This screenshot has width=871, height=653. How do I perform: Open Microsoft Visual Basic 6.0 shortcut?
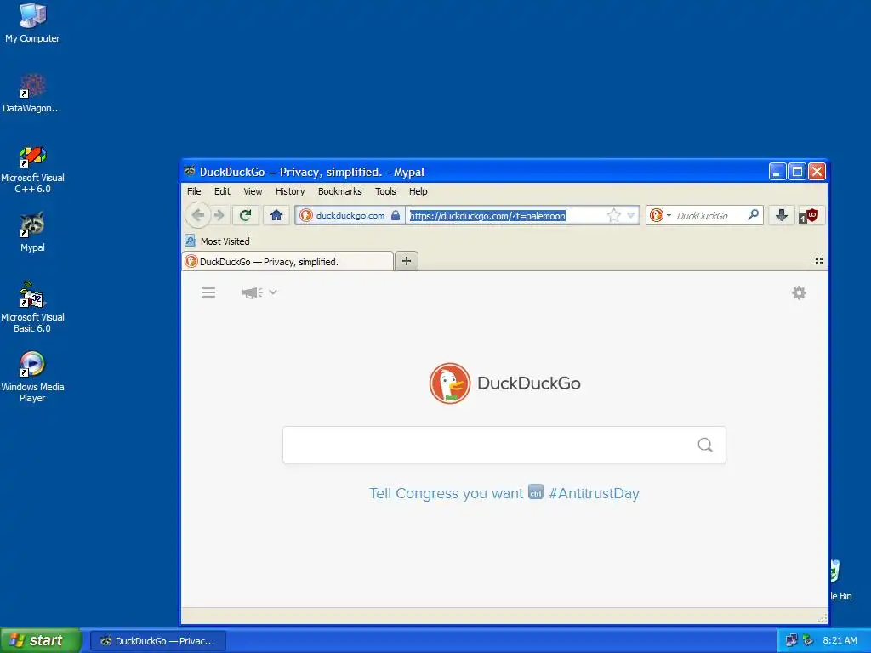coord(32,307)
